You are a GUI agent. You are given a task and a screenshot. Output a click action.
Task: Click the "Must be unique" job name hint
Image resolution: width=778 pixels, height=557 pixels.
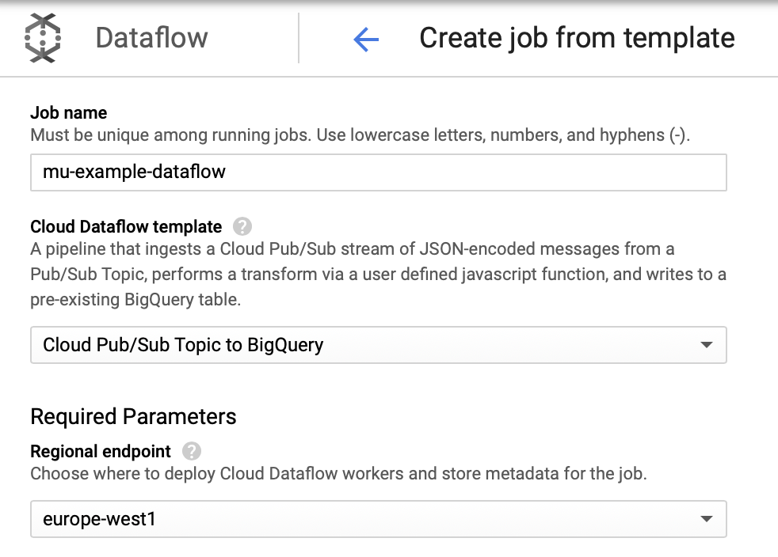pos(360,135)
